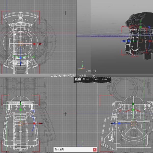This screenshot has width=153, height=153.
Task: Click the gear display settings icon in viewport toolbar
Action: (59, 76)
